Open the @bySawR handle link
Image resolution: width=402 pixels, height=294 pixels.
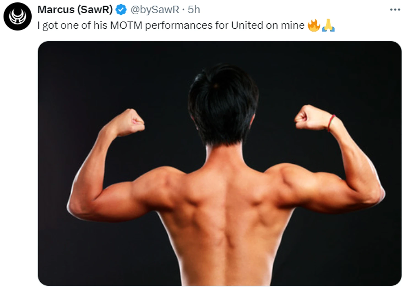pyautogui.click(x=155, y=10)
